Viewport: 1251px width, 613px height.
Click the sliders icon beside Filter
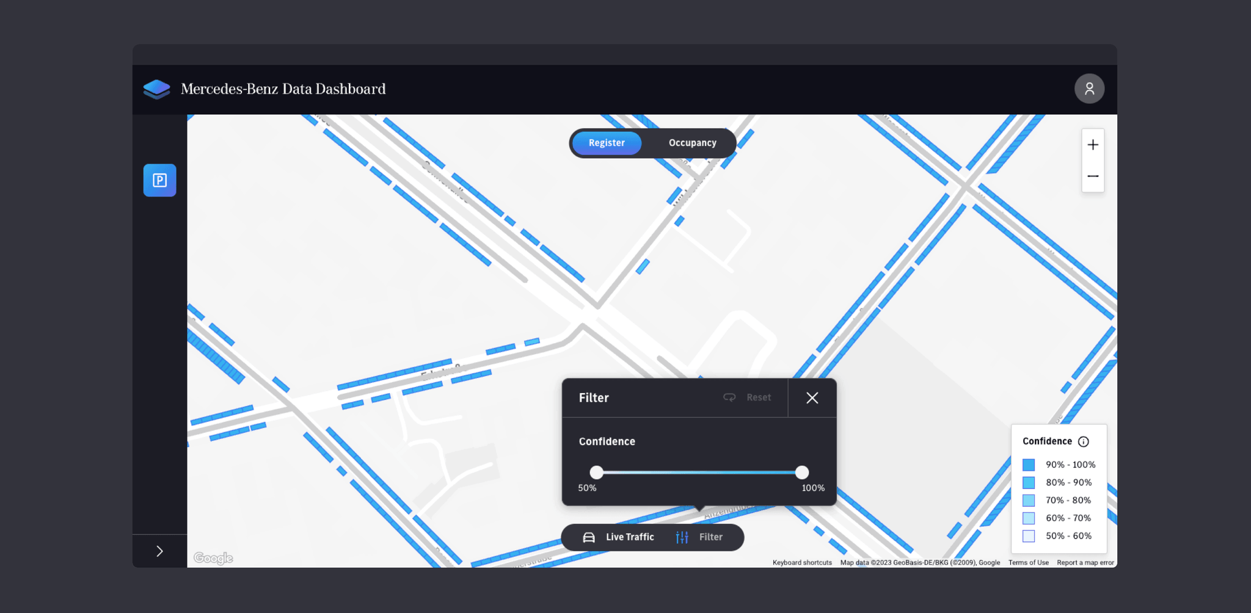coord(682,537)
